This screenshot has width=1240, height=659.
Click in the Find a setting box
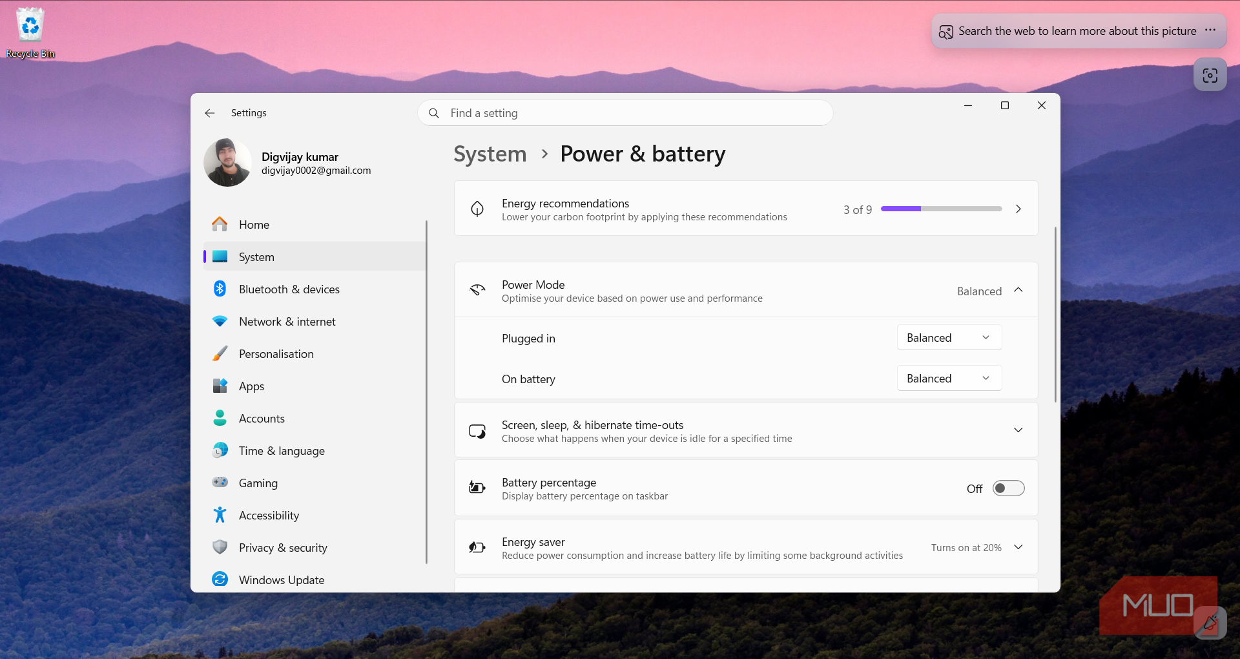[625, 113]
